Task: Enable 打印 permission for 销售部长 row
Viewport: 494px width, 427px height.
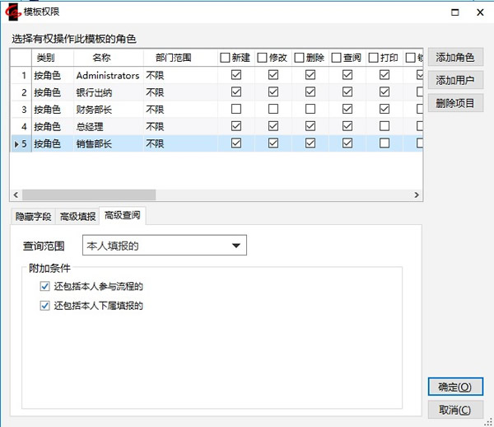Action: (384, 143)
